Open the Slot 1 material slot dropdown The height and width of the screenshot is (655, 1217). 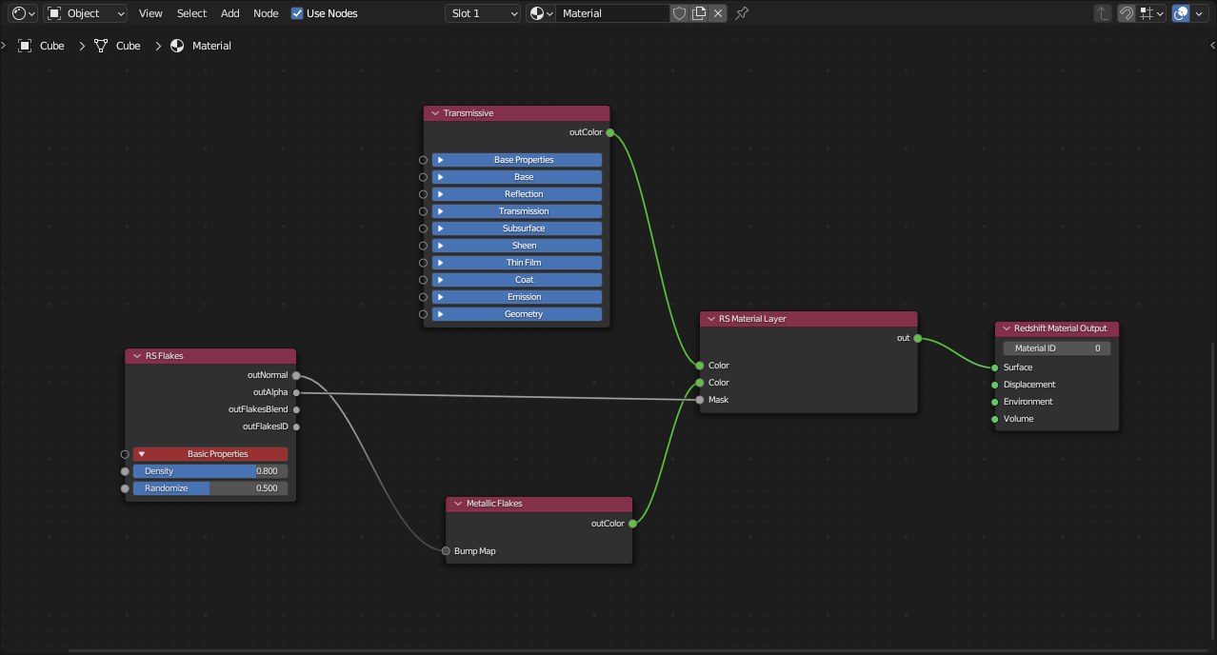(483, 13)
